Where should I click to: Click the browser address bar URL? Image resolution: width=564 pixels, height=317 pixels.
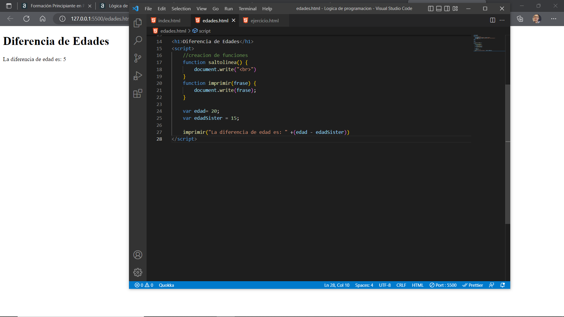point(100,19)
